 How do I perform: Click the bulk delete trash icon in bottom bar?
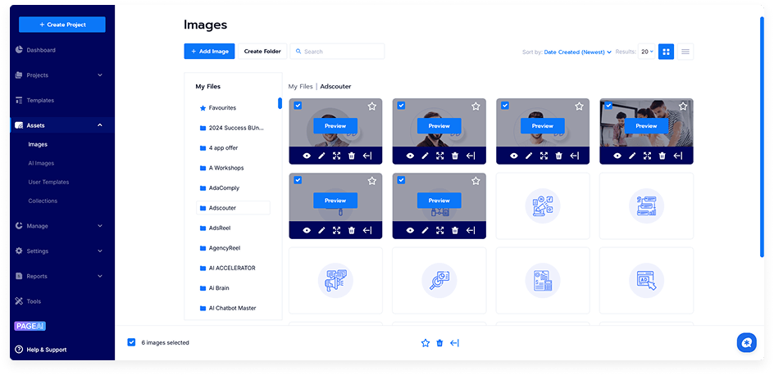point(439,343)
